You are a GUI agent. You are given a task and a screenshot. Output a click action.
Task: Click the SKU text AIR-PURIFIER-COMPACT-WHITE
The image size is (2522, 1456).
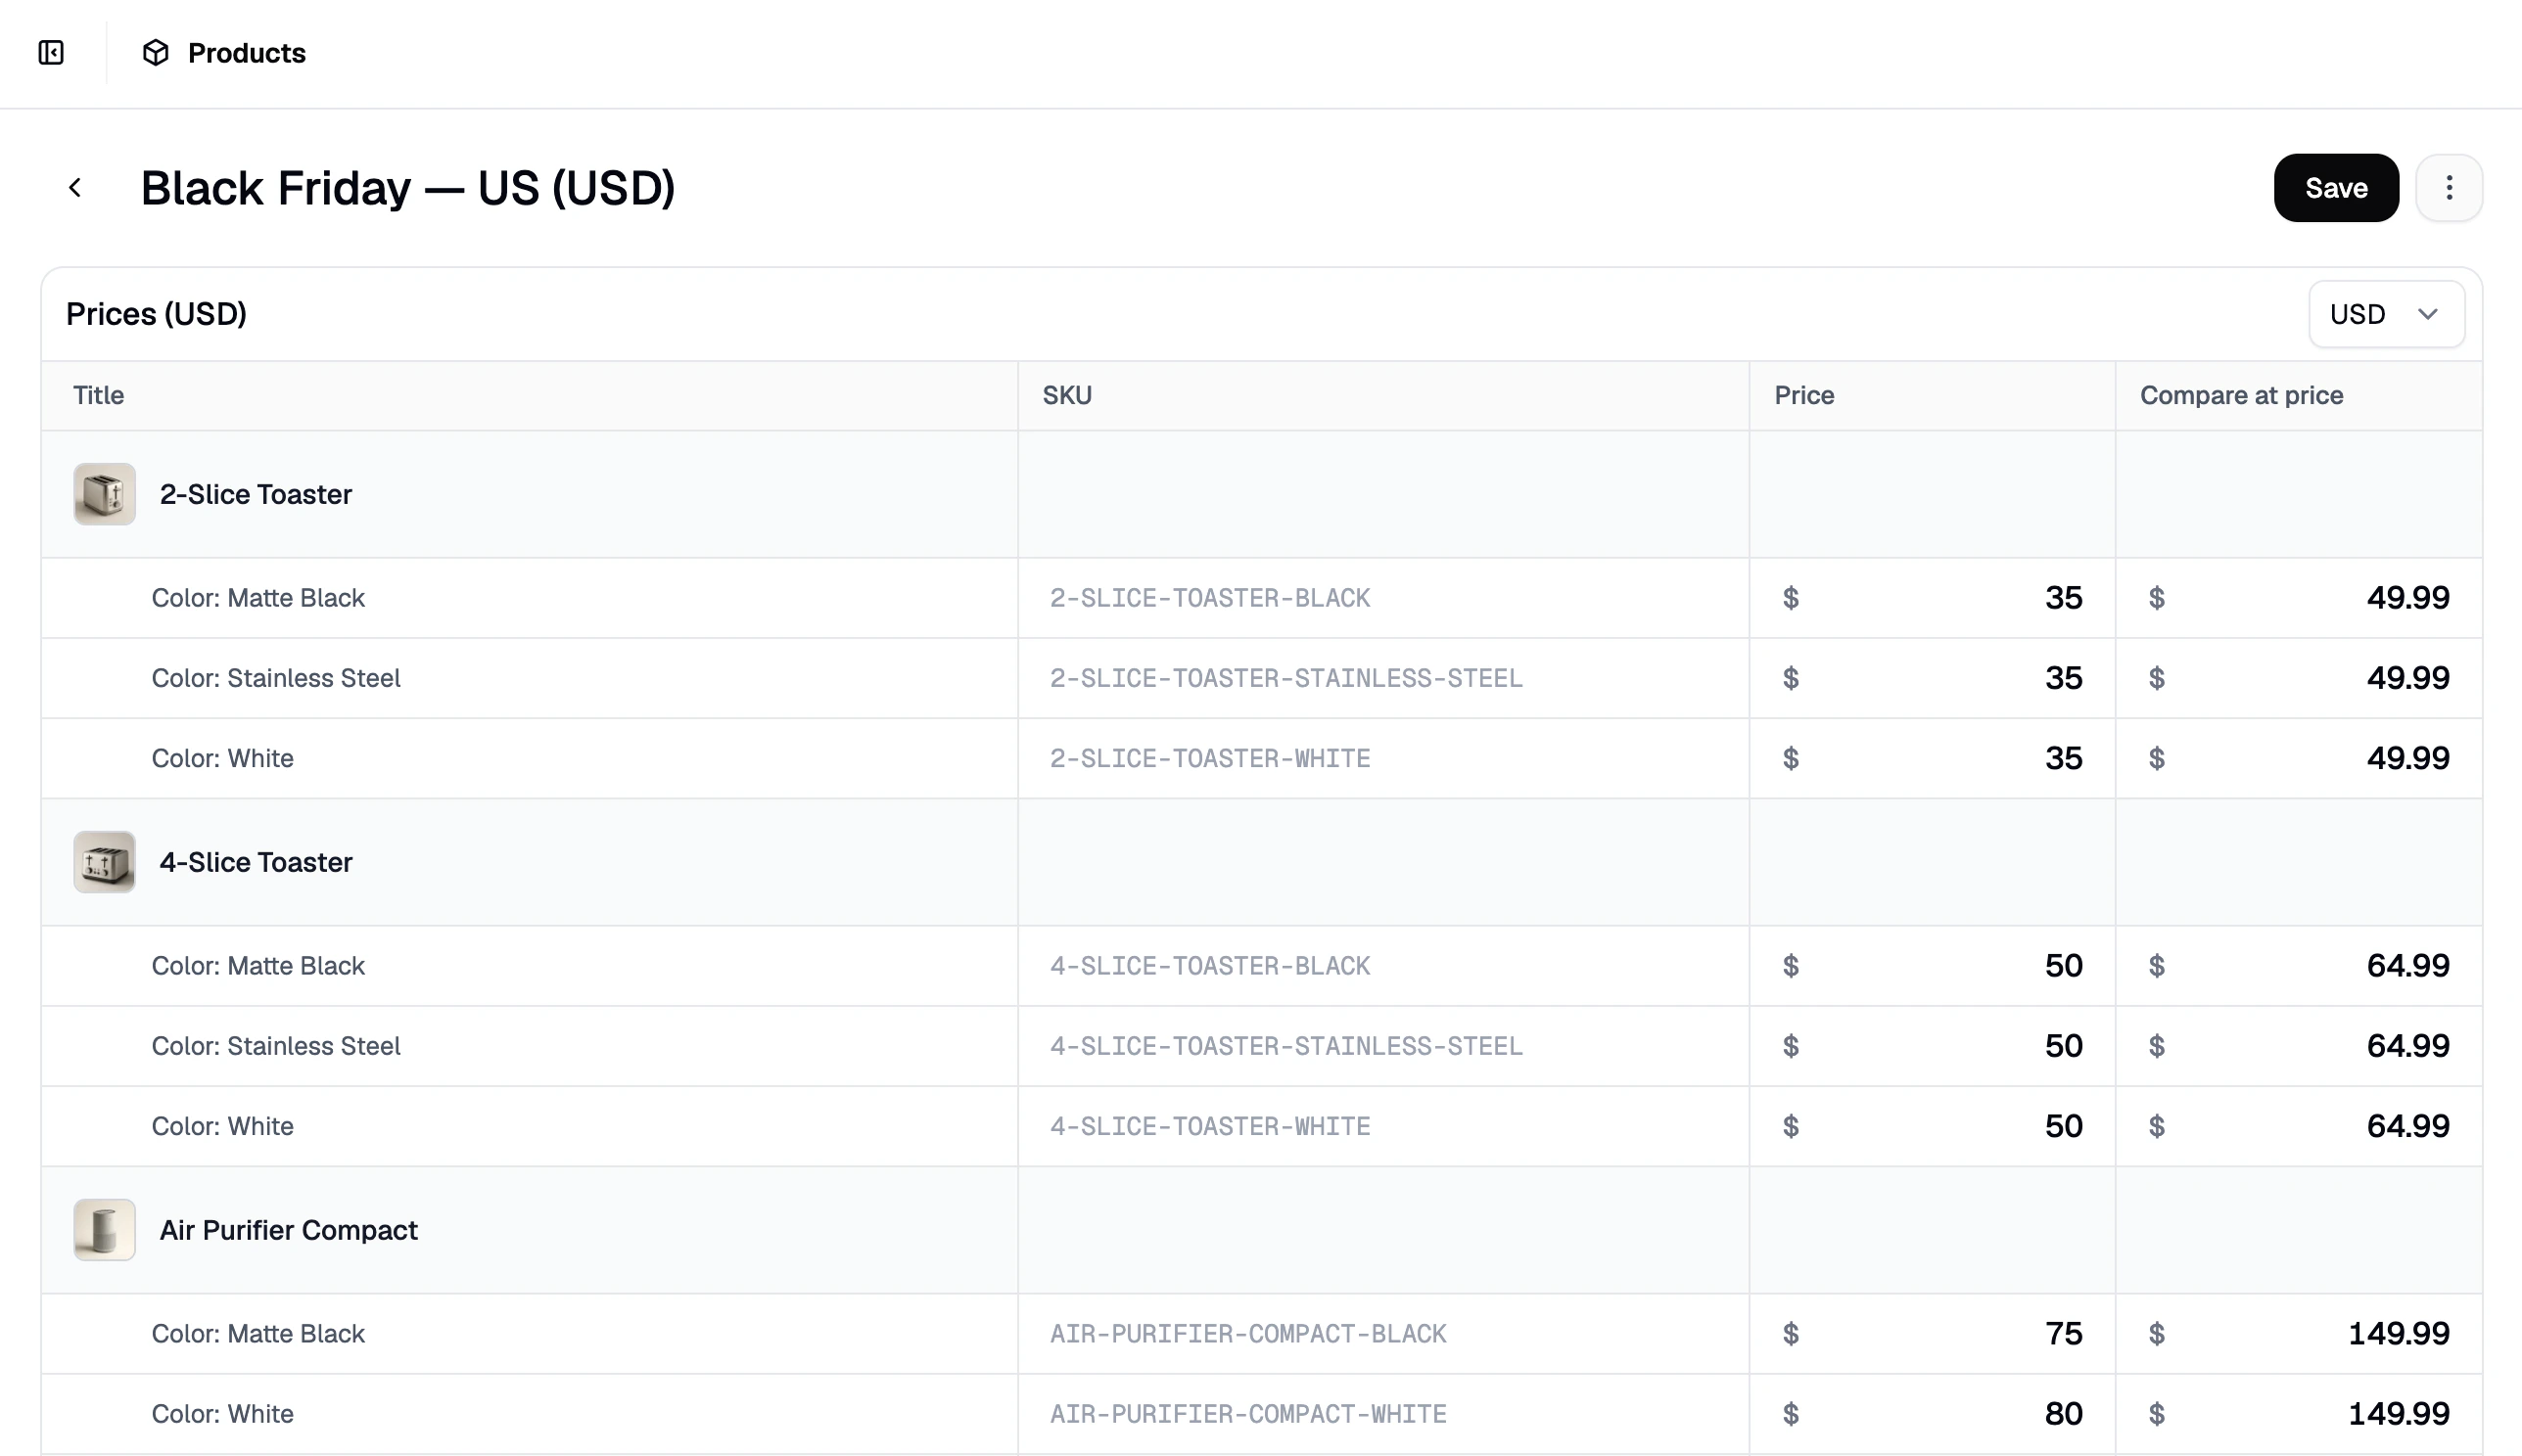coord(1247,1414)
